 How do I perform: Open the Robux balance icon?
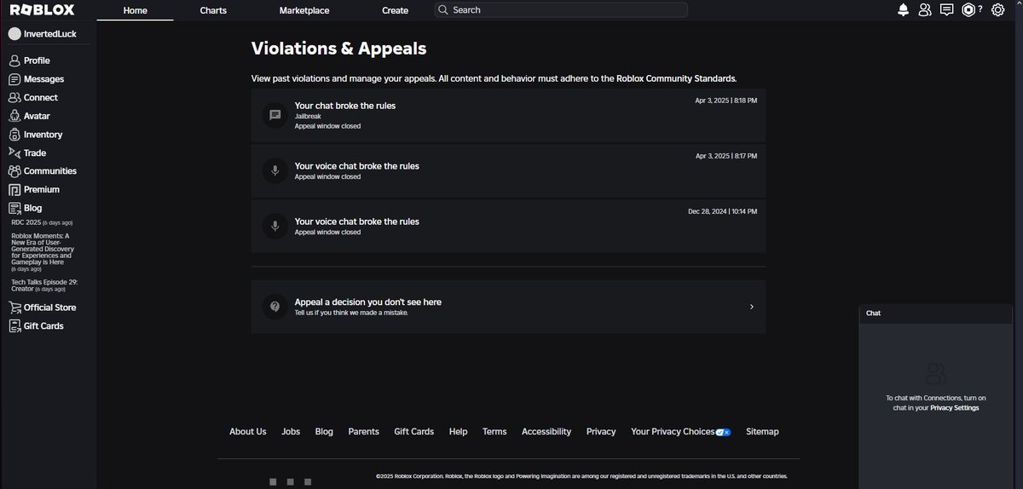[968, 10]
